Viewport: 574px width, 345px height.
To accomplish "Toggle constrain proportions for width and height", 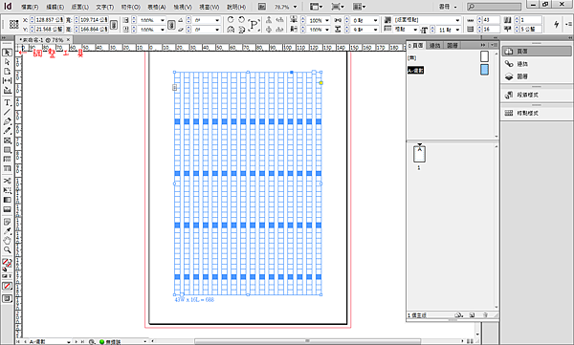I will (x=114, y=25).
